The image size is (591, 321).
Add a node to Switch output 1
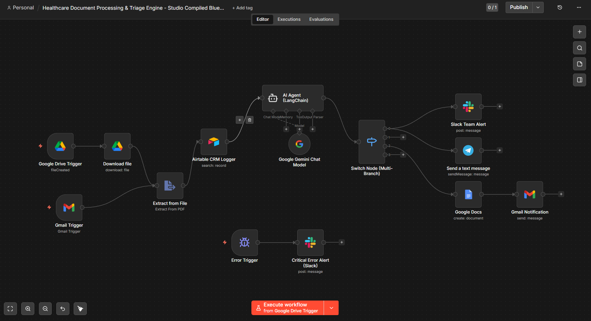pos(403,137)
